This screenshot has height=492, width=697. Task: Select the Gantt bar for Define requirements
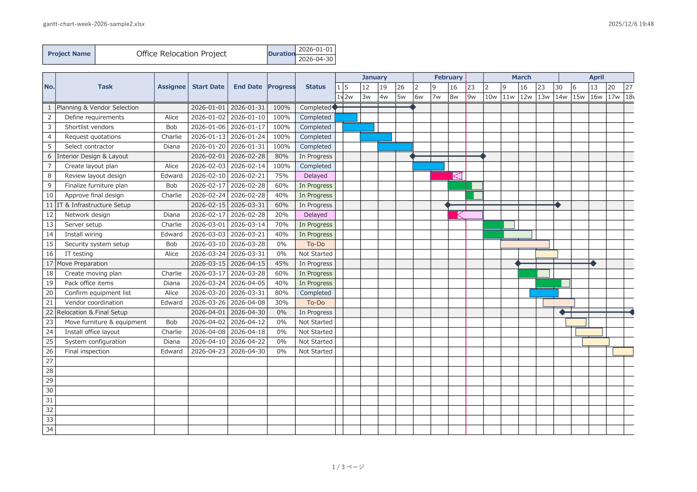tap(345, 117)
